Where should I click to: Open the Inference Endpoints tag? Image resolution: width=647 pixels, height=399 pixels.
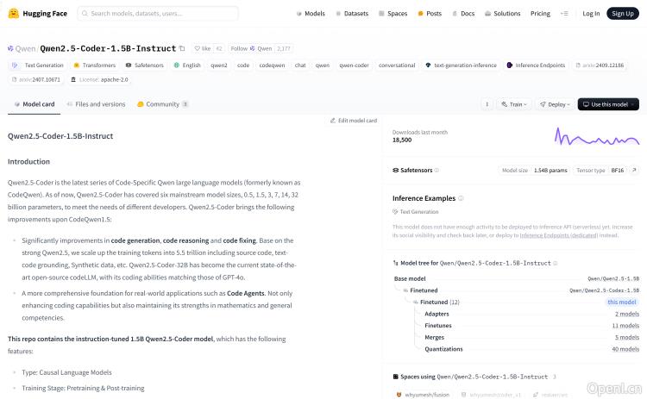[x=536, y=65]
